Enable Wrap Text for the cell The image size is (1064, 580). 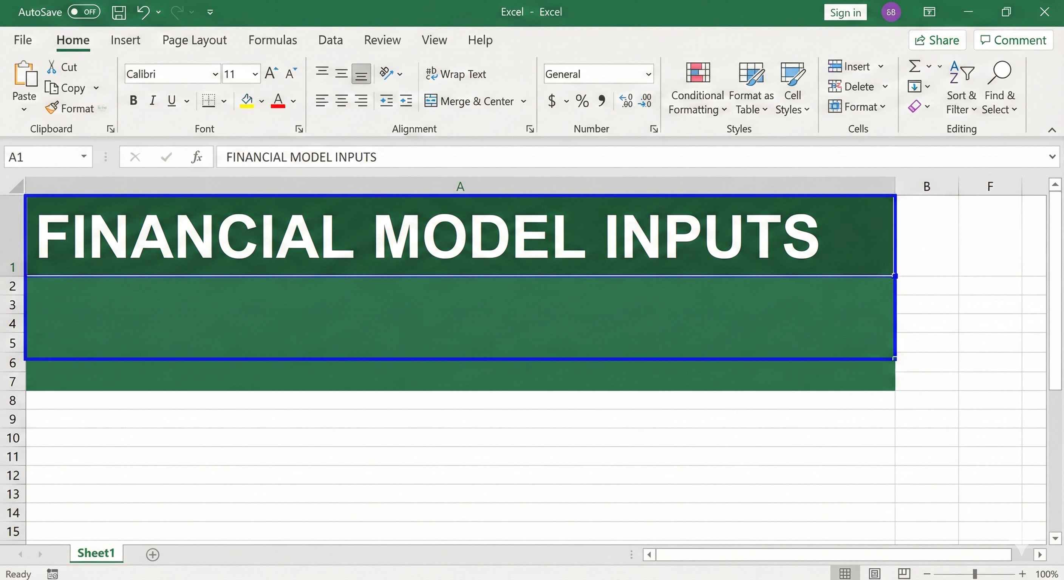(x=456, y=74)
